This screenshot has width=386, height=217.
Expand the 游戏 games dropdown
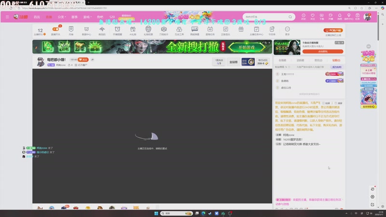click(87, 17)
